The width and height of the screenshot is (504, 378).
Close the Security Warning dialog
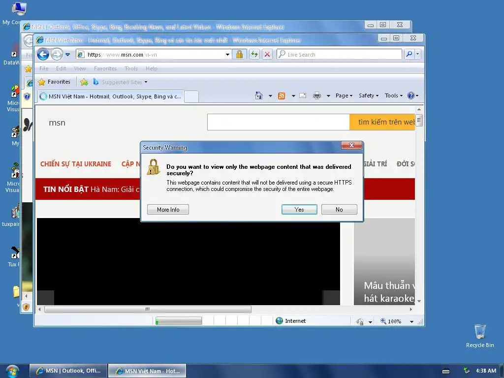[x=351, y=145]
